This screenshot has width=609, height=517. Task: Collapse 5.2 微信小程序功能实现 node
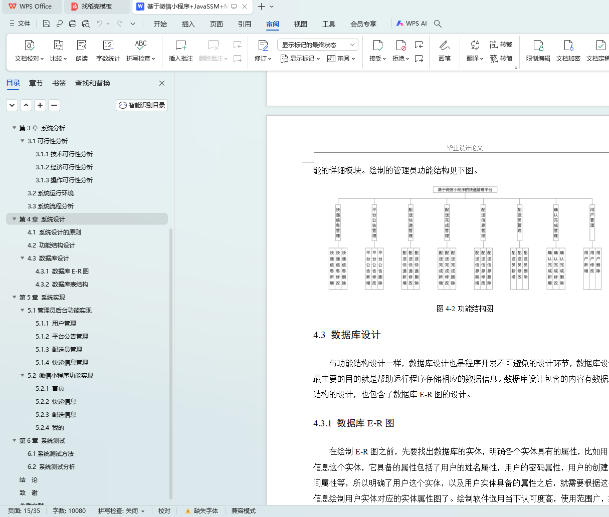23,375
